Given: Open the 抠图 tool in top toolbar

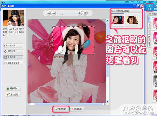Looking at the screenshot, I should click(149, 7).
